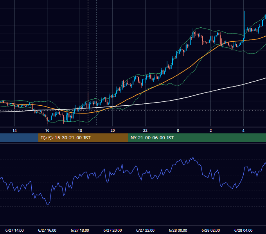Click the 6/27 22:00 timestamp label
266x234 pixels.
(146, 230)
